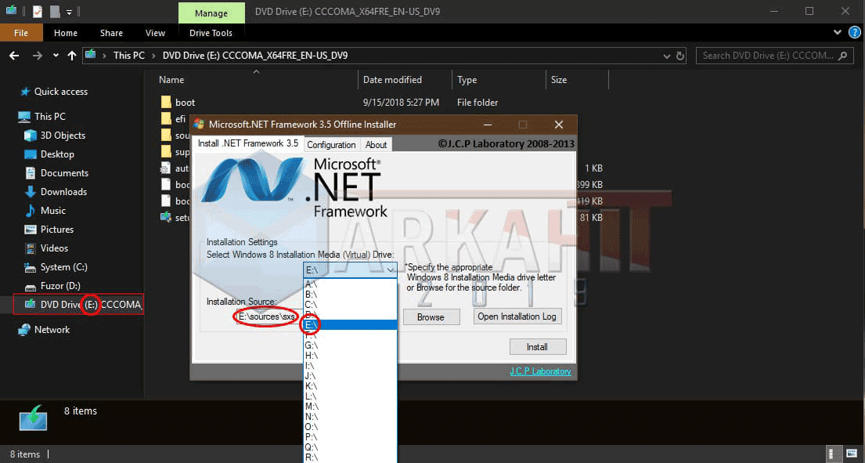Open Music in sidebar

53,210
